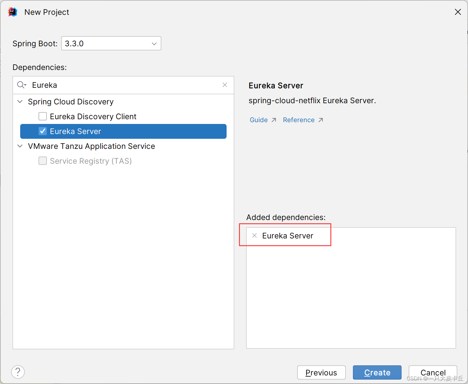468x384 pixels.
Task: Go back with the Previous button
Action: click(321, 372)
